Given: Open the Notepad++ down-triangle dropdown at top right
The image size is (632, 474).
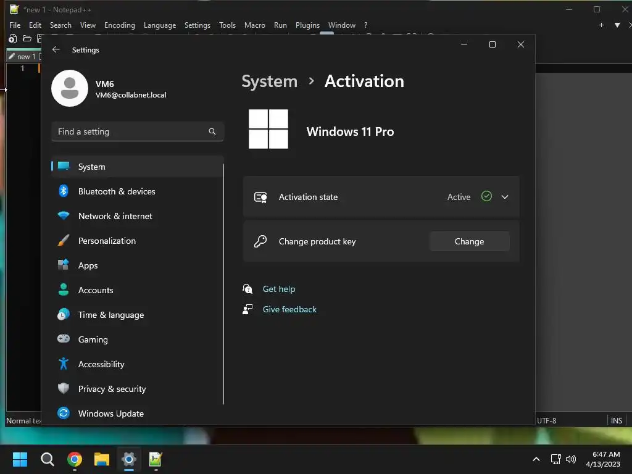Looking at the screenshot, I should point(617,25).
